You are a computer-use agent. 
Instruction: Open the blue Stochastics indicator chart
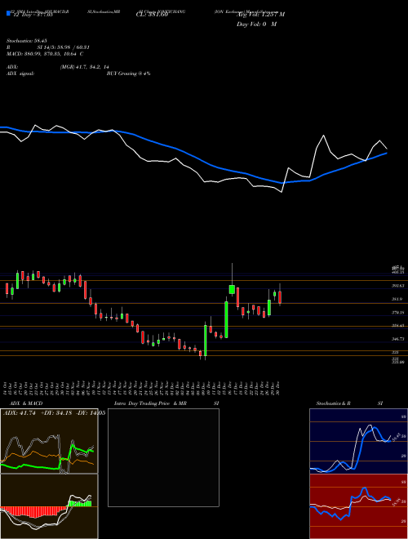point(358,441)
